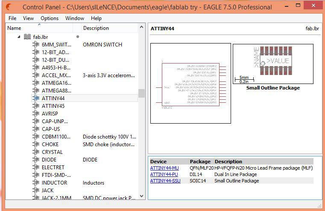
Task: Click the 'SMD choke (inductor...' description
Action: click(x=108, y=145)
